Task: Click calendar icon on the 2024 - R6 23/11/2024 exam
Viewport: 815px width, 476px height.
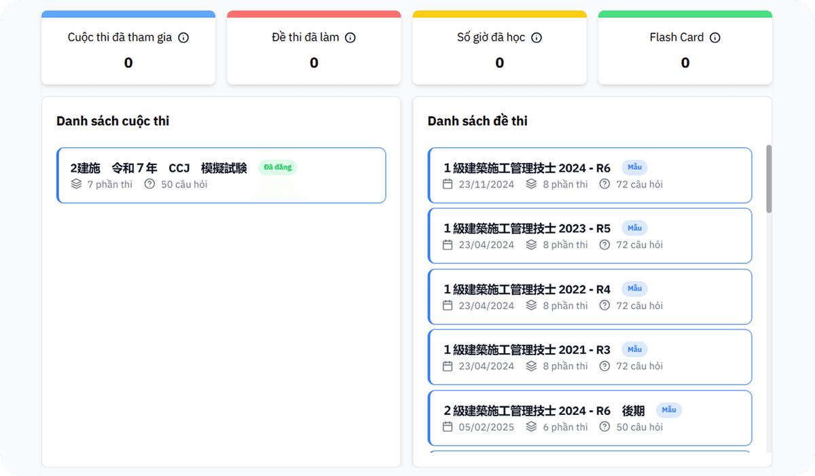Action: pos(447,184)
